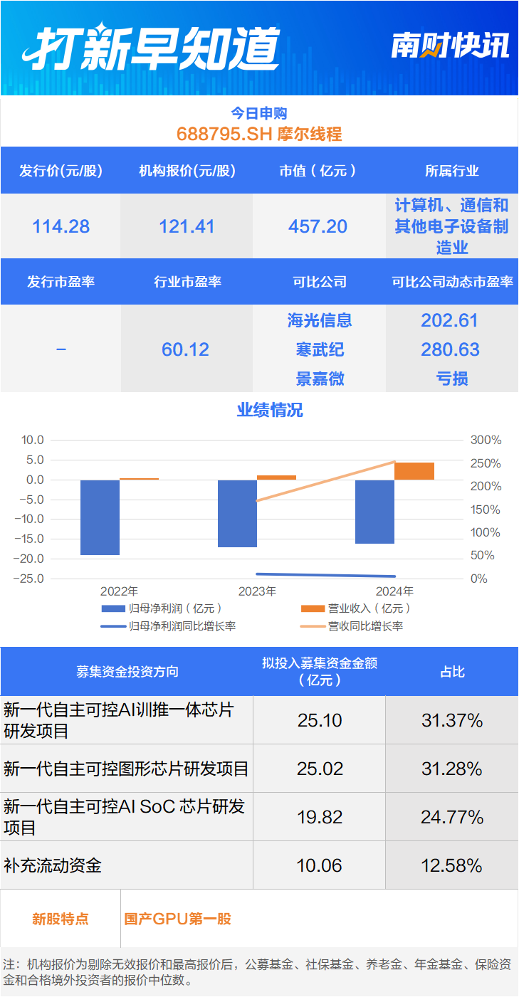
Task: Click the 今日申购 heading
Action: coord(259,112)
